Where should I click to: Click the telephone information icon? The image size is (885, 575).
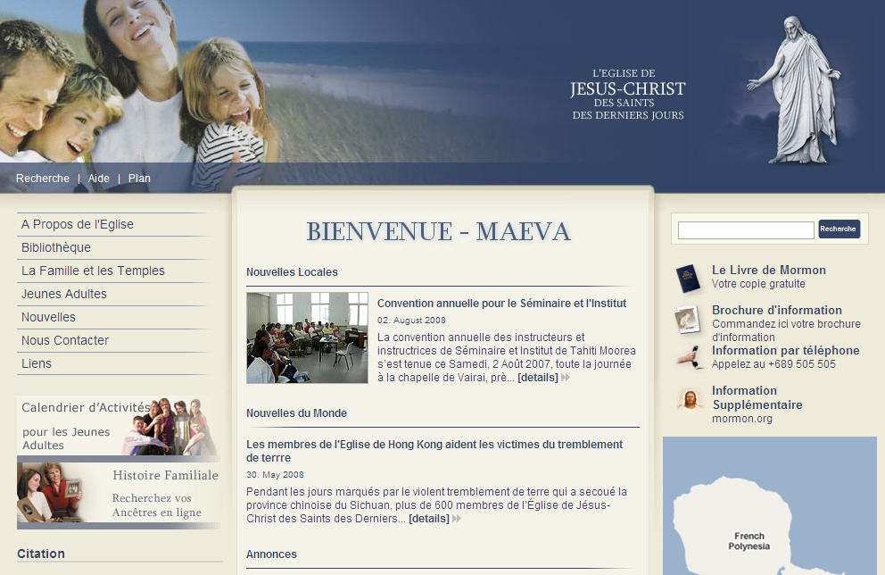pos(688,357)
